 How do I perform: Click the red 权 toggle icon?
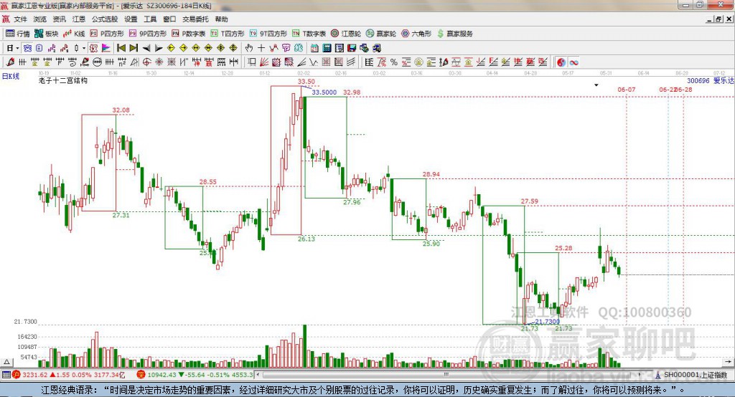(93, 48)
